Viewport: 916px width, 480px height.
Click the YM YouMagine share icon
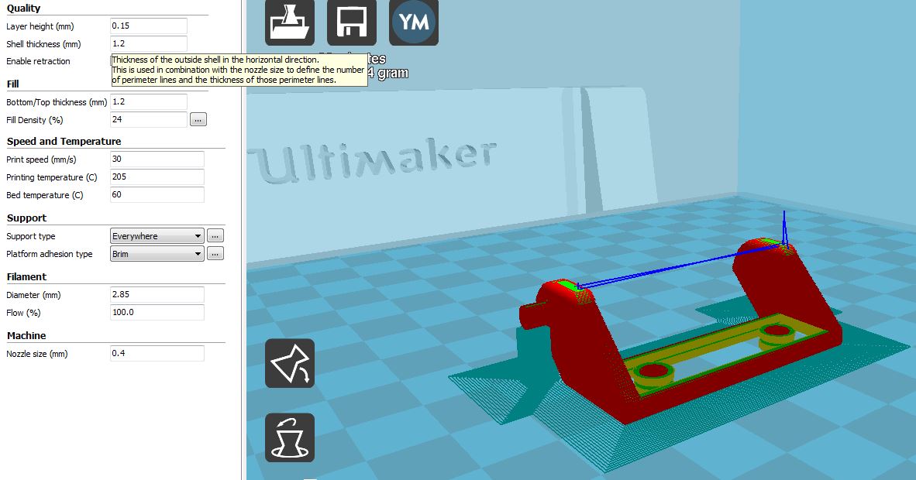click(414, 22)
